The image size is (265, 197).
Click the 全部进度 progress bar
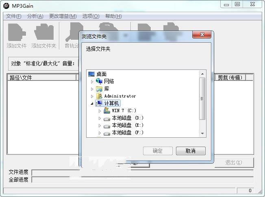tap(143, 180)
